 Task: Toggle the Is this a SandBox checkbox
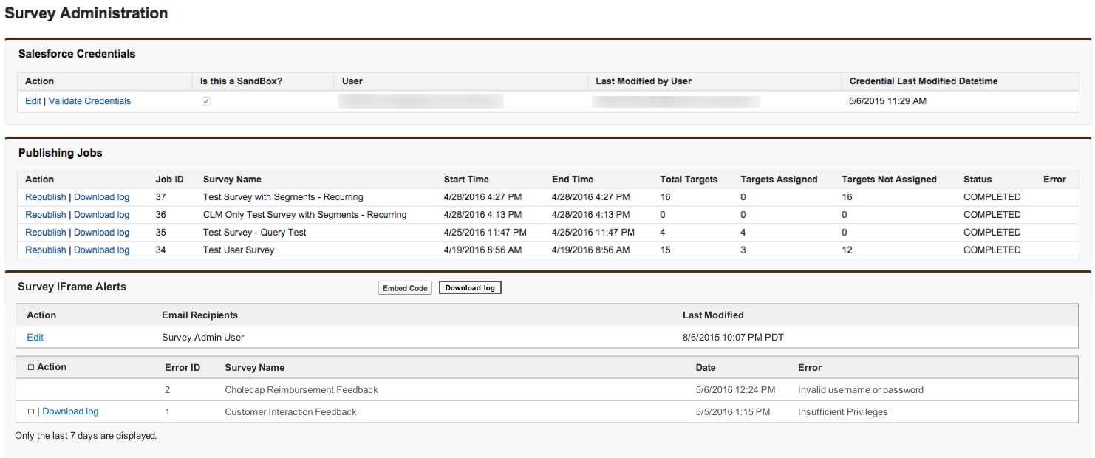click(206, 101)
